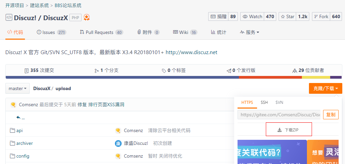Click the 355 次提交 commits link
The width and height of the screenshot is (345, 164).
(39, 70)
